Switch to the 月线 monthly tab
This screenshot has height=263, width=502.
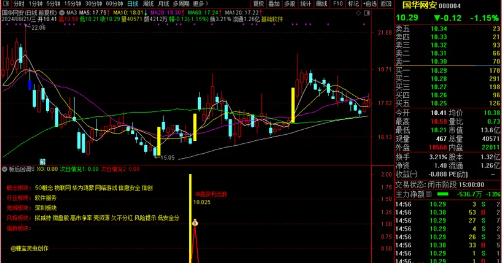[163, 4]
